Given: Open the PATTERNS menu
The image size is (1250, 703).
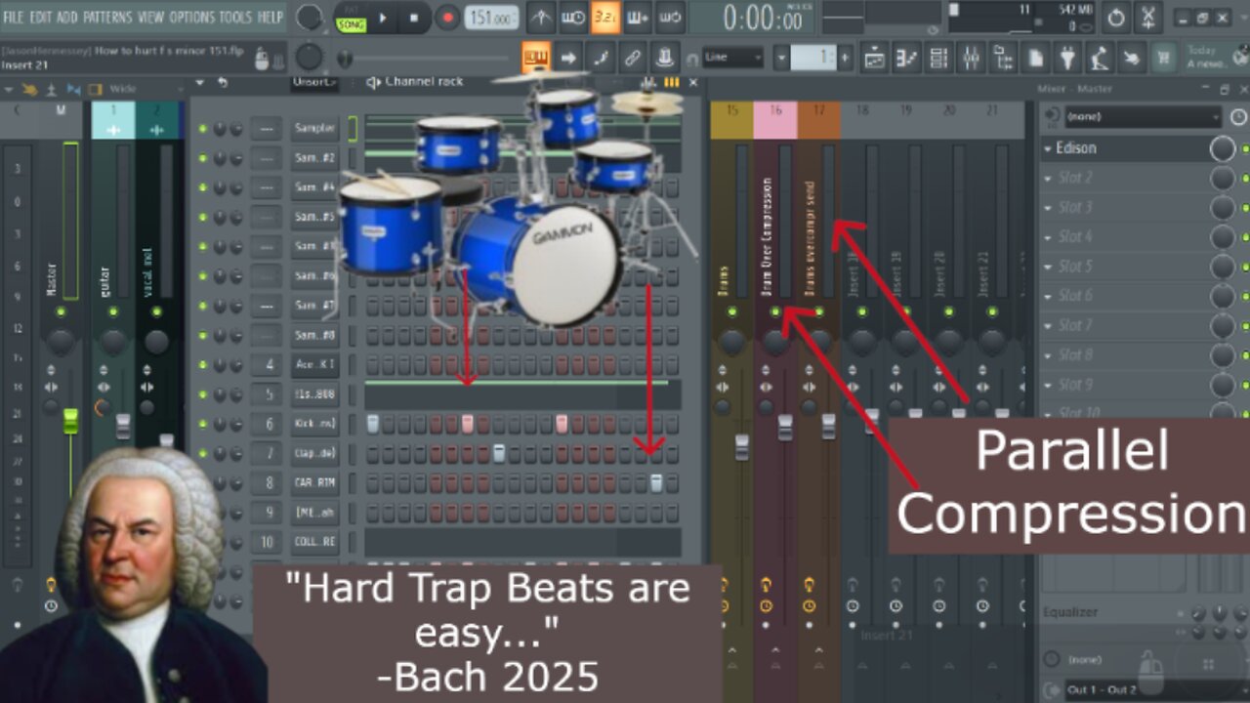Looking at the screenshot, I should [107, 17].
